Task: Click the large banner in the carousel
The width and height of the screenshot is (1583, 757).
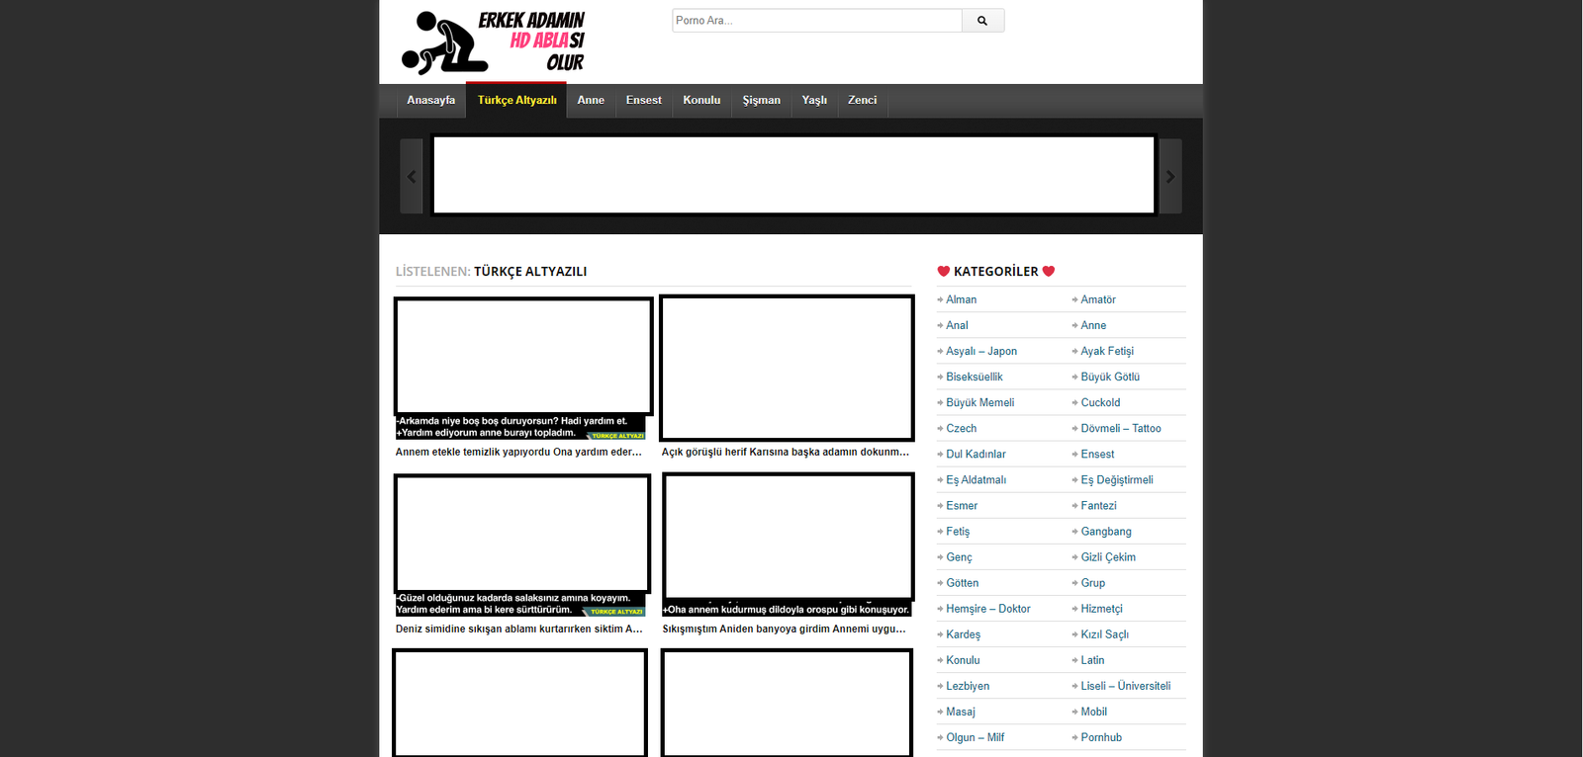Action: tap(793, 175)
